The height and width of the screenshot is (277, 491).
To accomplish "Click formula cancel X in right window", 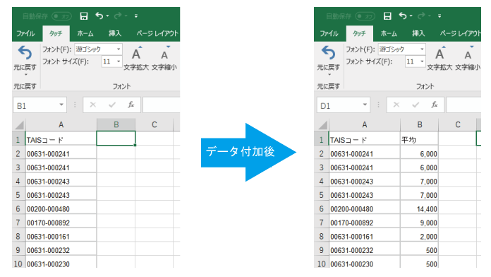I will point(396,105).
